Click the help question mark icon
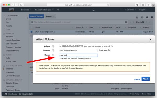The width and height of the screenshot is (157, 98). point(152,17)
